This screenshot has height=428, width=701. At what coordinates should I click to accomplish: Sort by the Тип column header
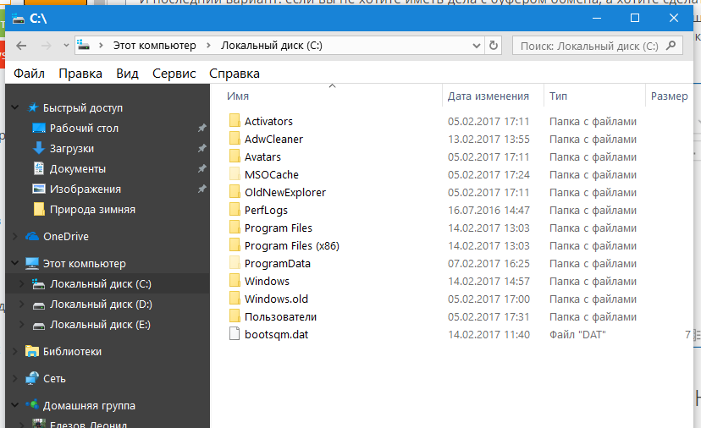tap(559, 96)
